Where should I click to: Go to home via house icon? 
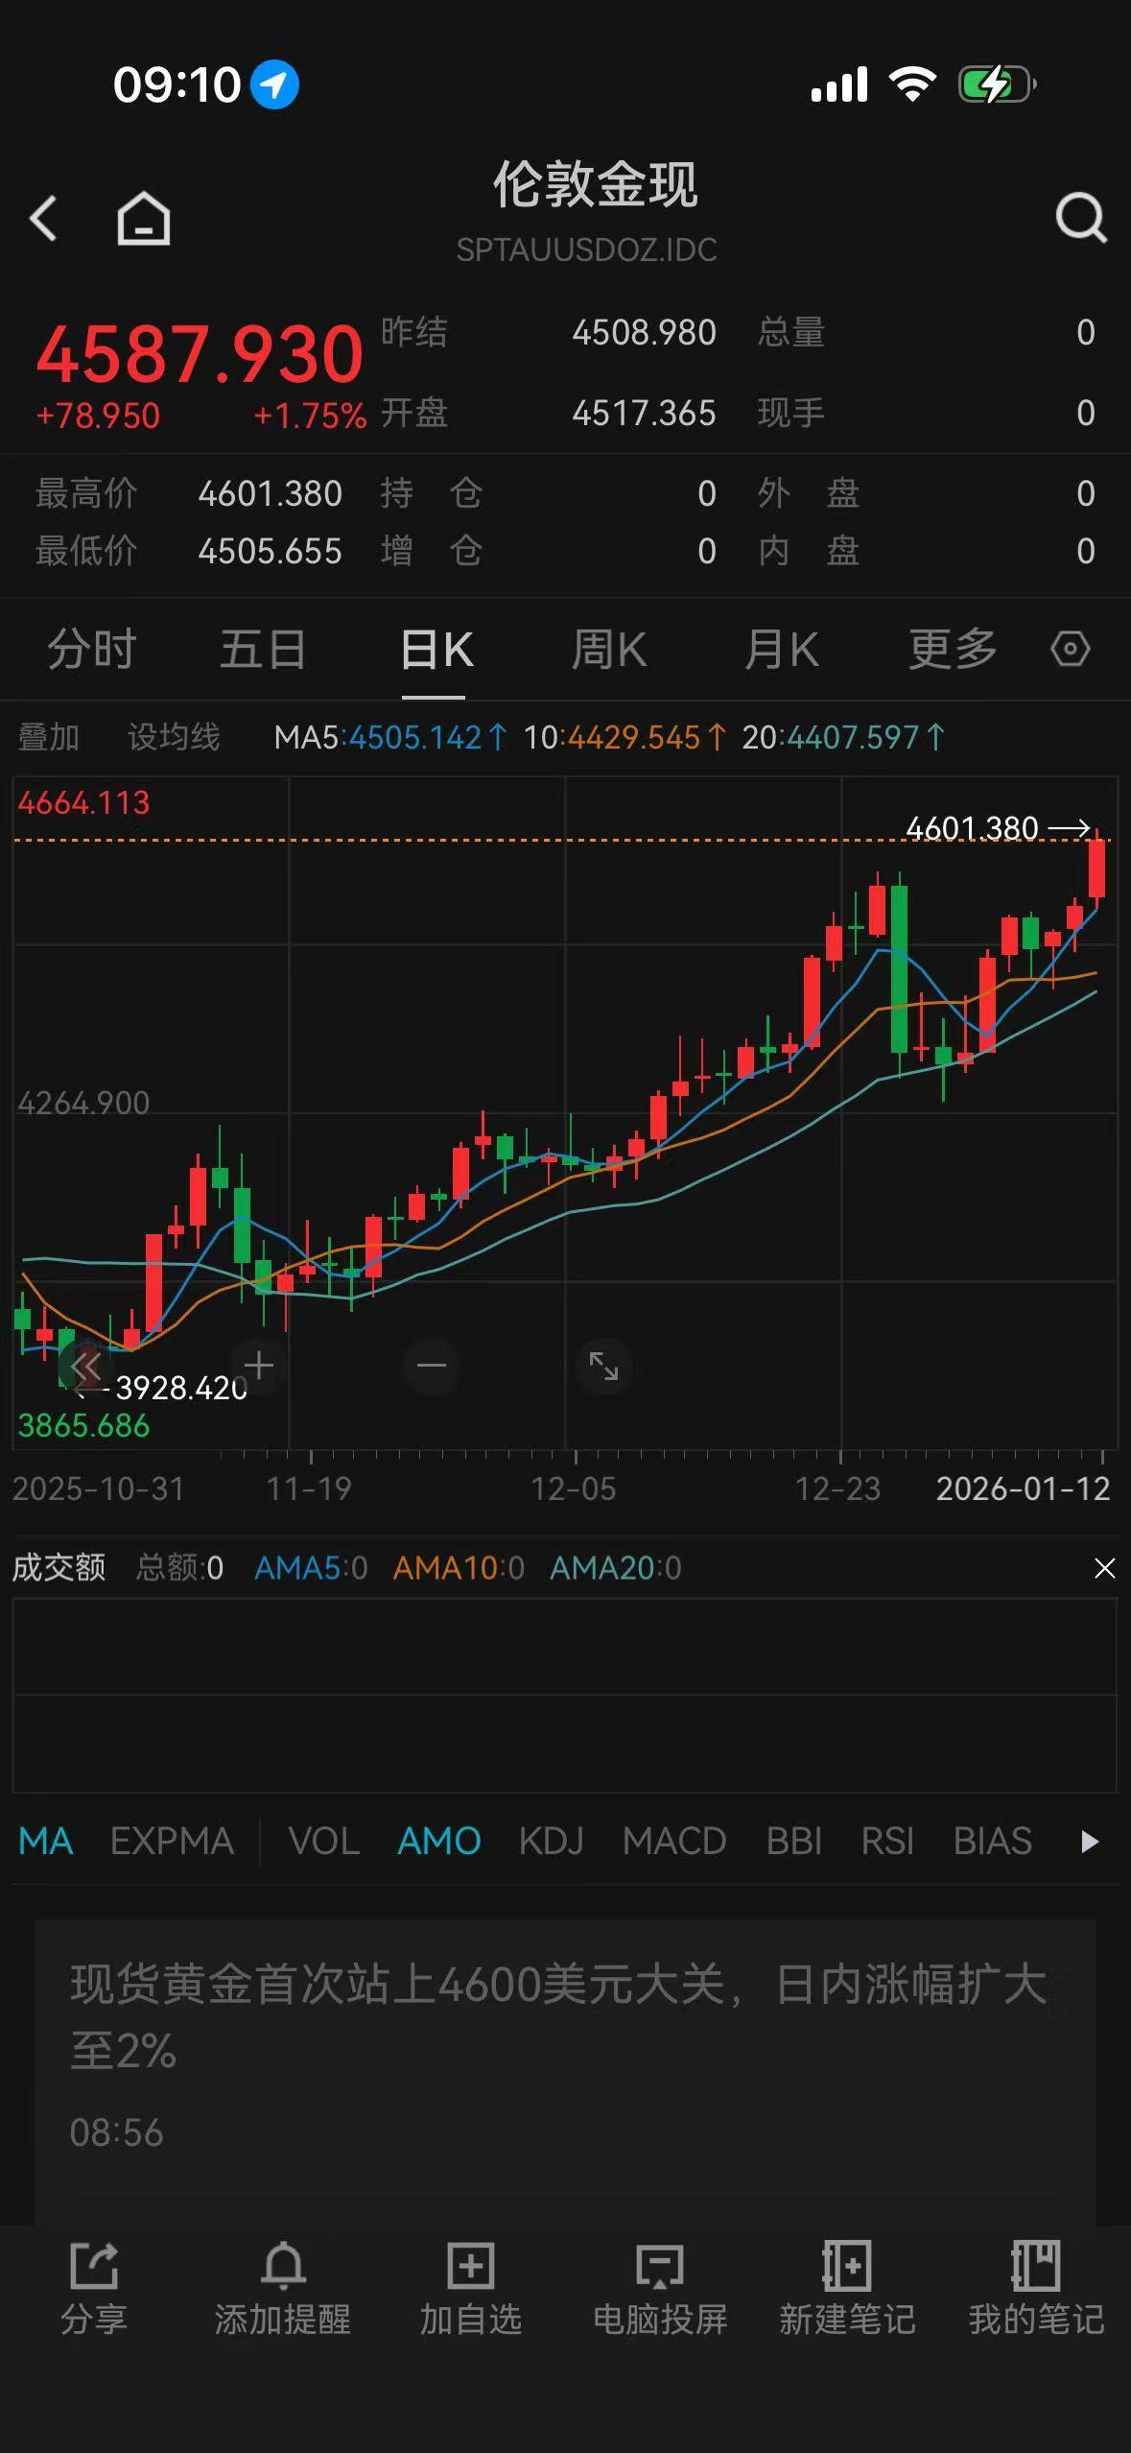point(144,219)
